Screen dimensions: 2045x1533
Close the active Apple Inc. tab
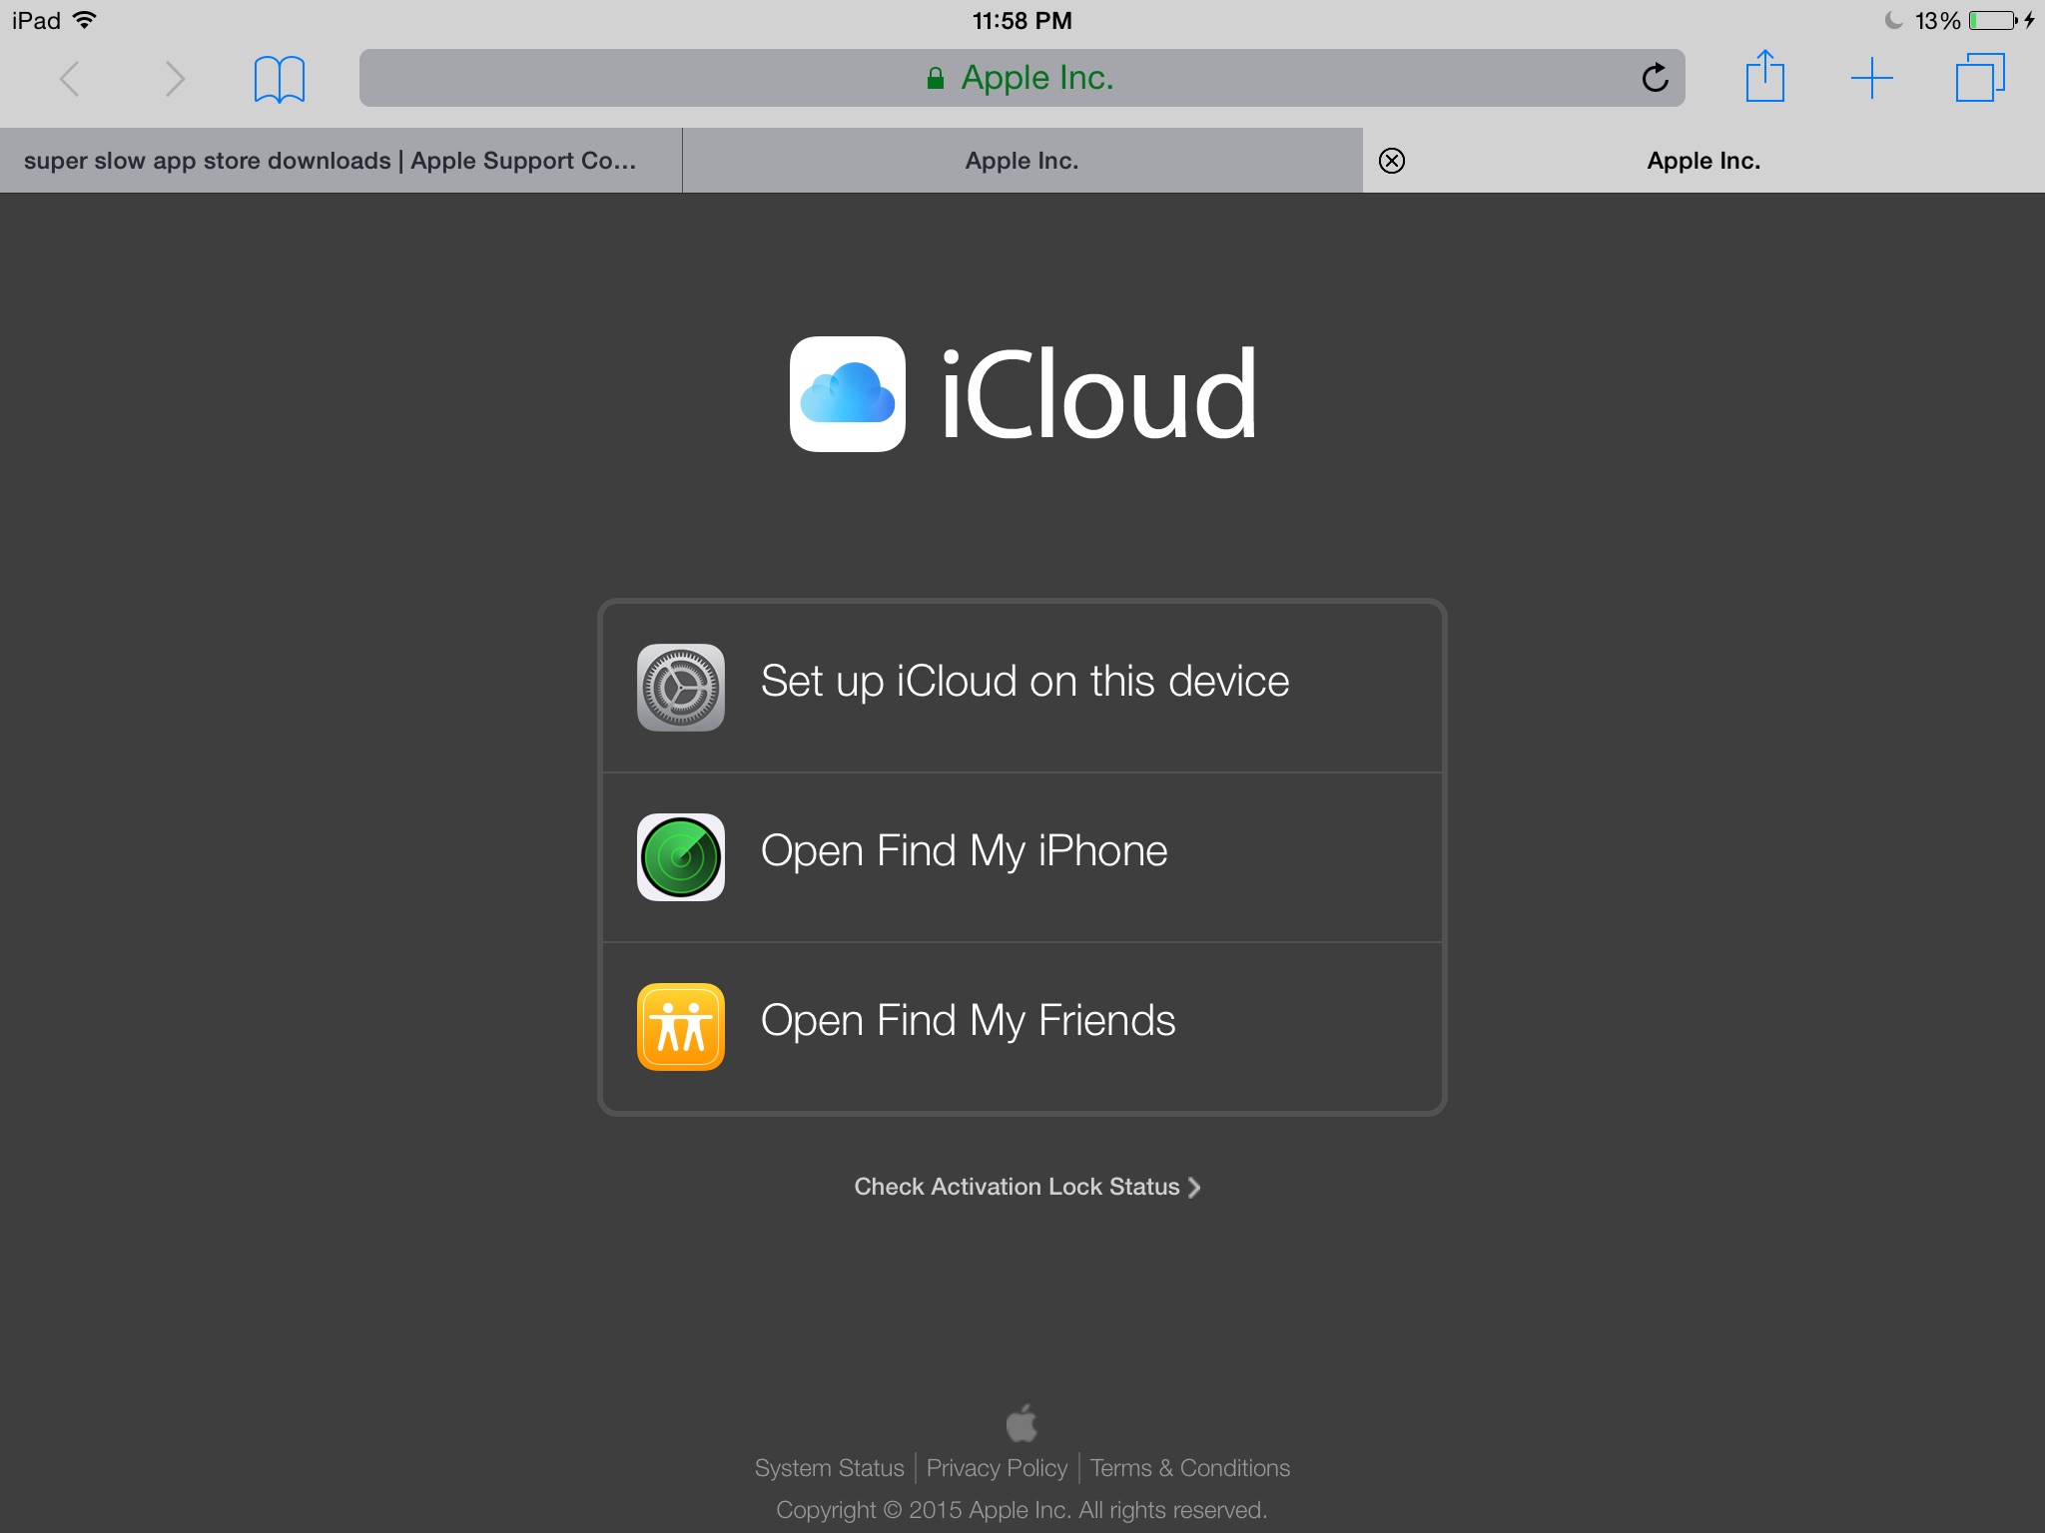click(1392, 161)
